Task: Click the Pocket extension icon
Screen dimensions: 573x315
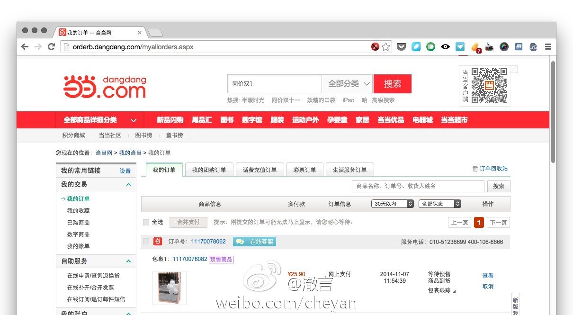Action: (401, 46)
